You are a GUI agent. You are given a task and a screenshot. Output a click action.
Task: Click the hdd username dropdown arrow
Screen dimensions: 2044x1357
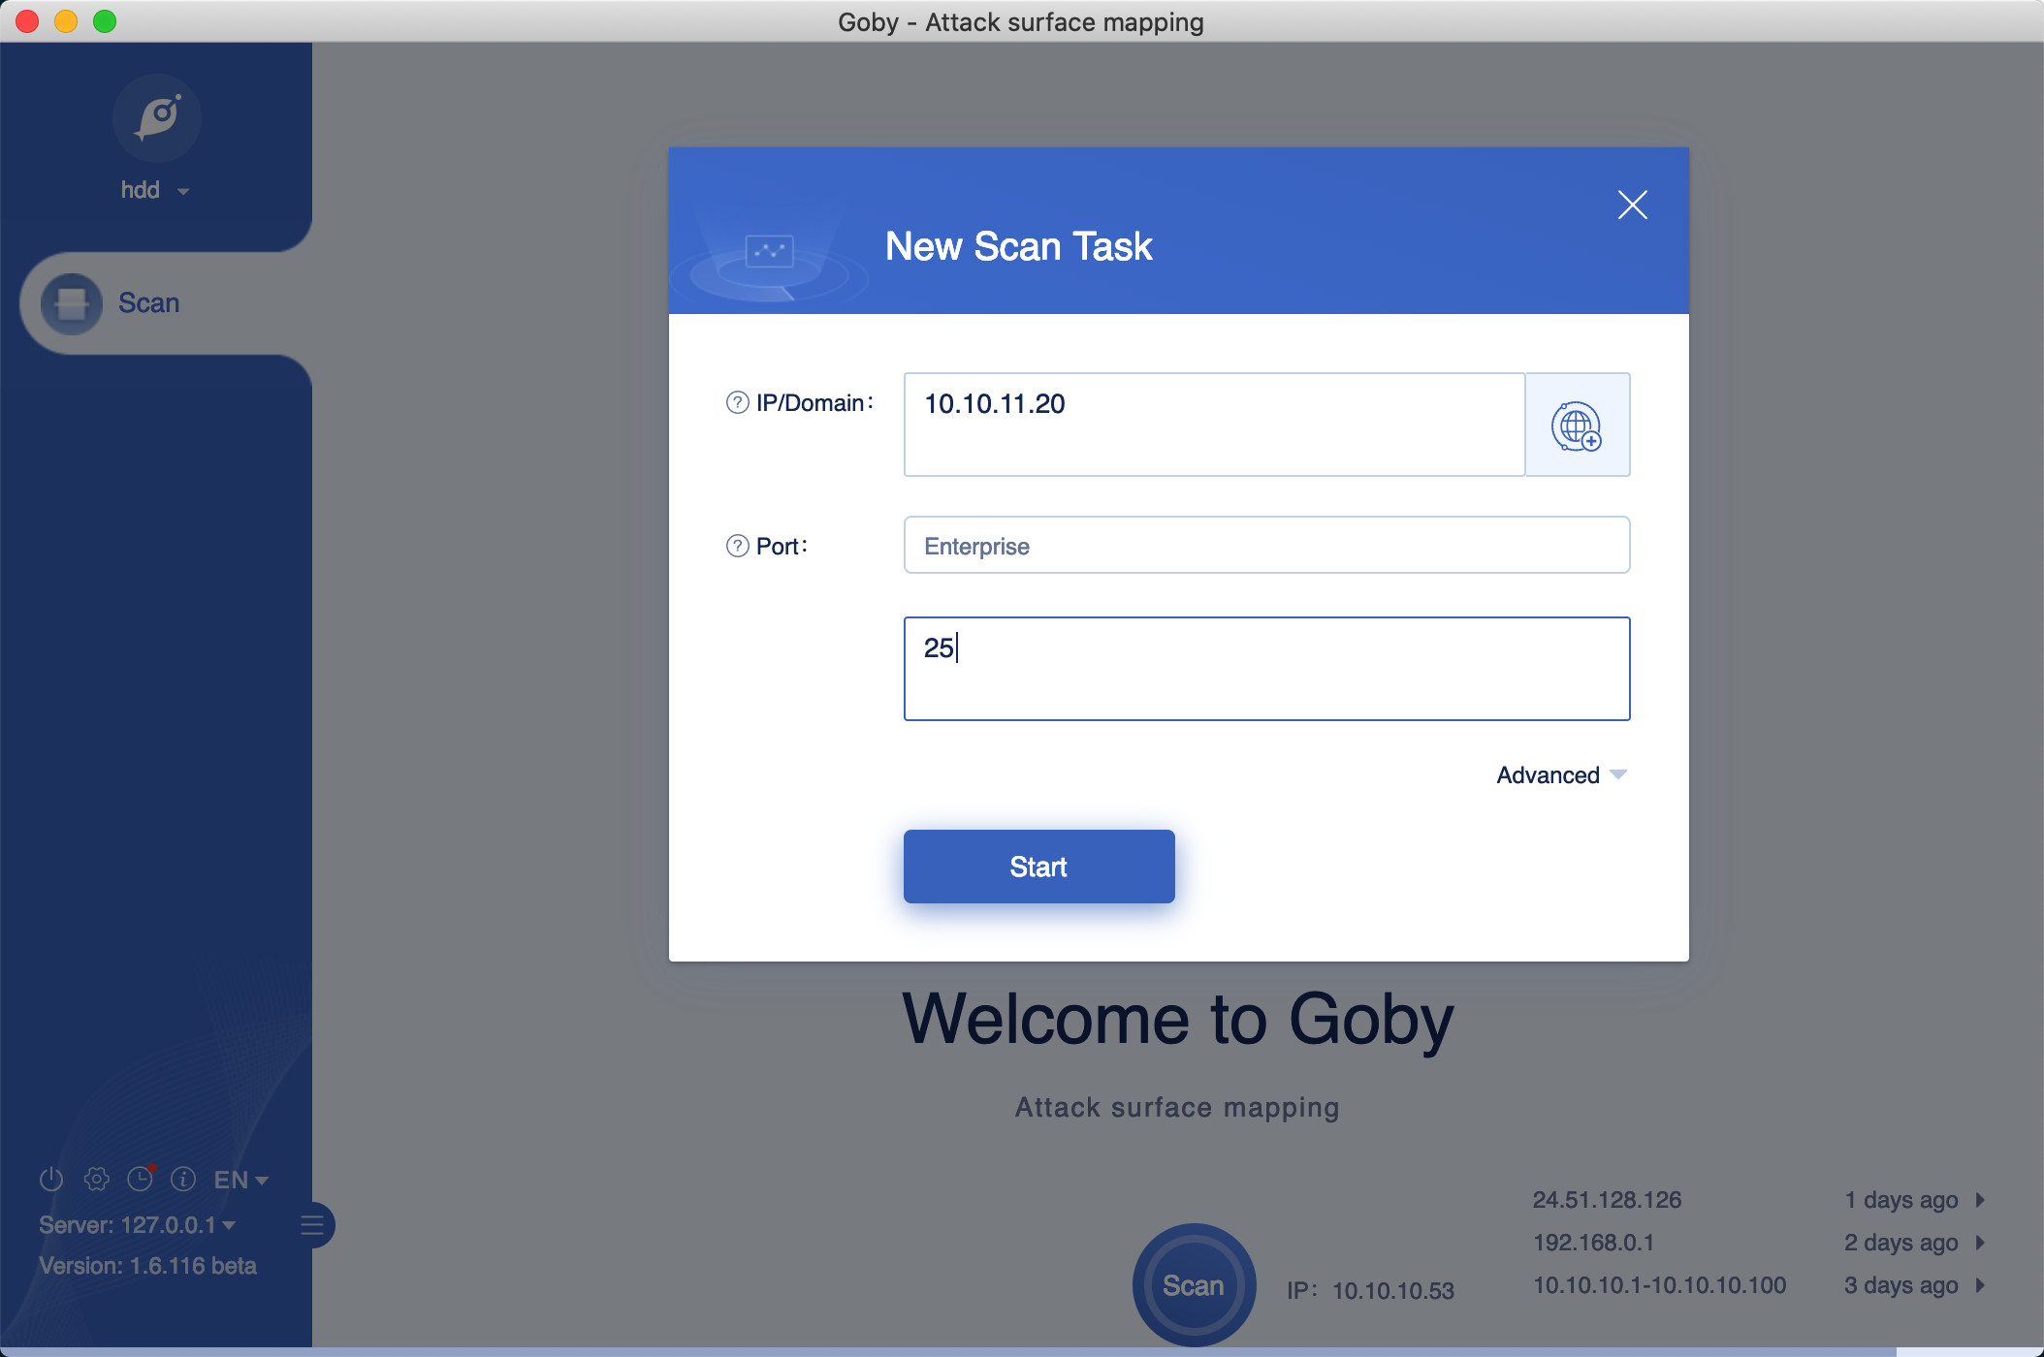pyautogui.click(x=183, y=189)
